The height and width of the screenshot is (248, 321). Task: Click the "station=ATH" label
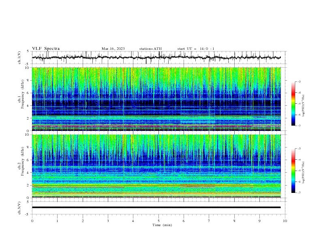click(x=150, y=49)
